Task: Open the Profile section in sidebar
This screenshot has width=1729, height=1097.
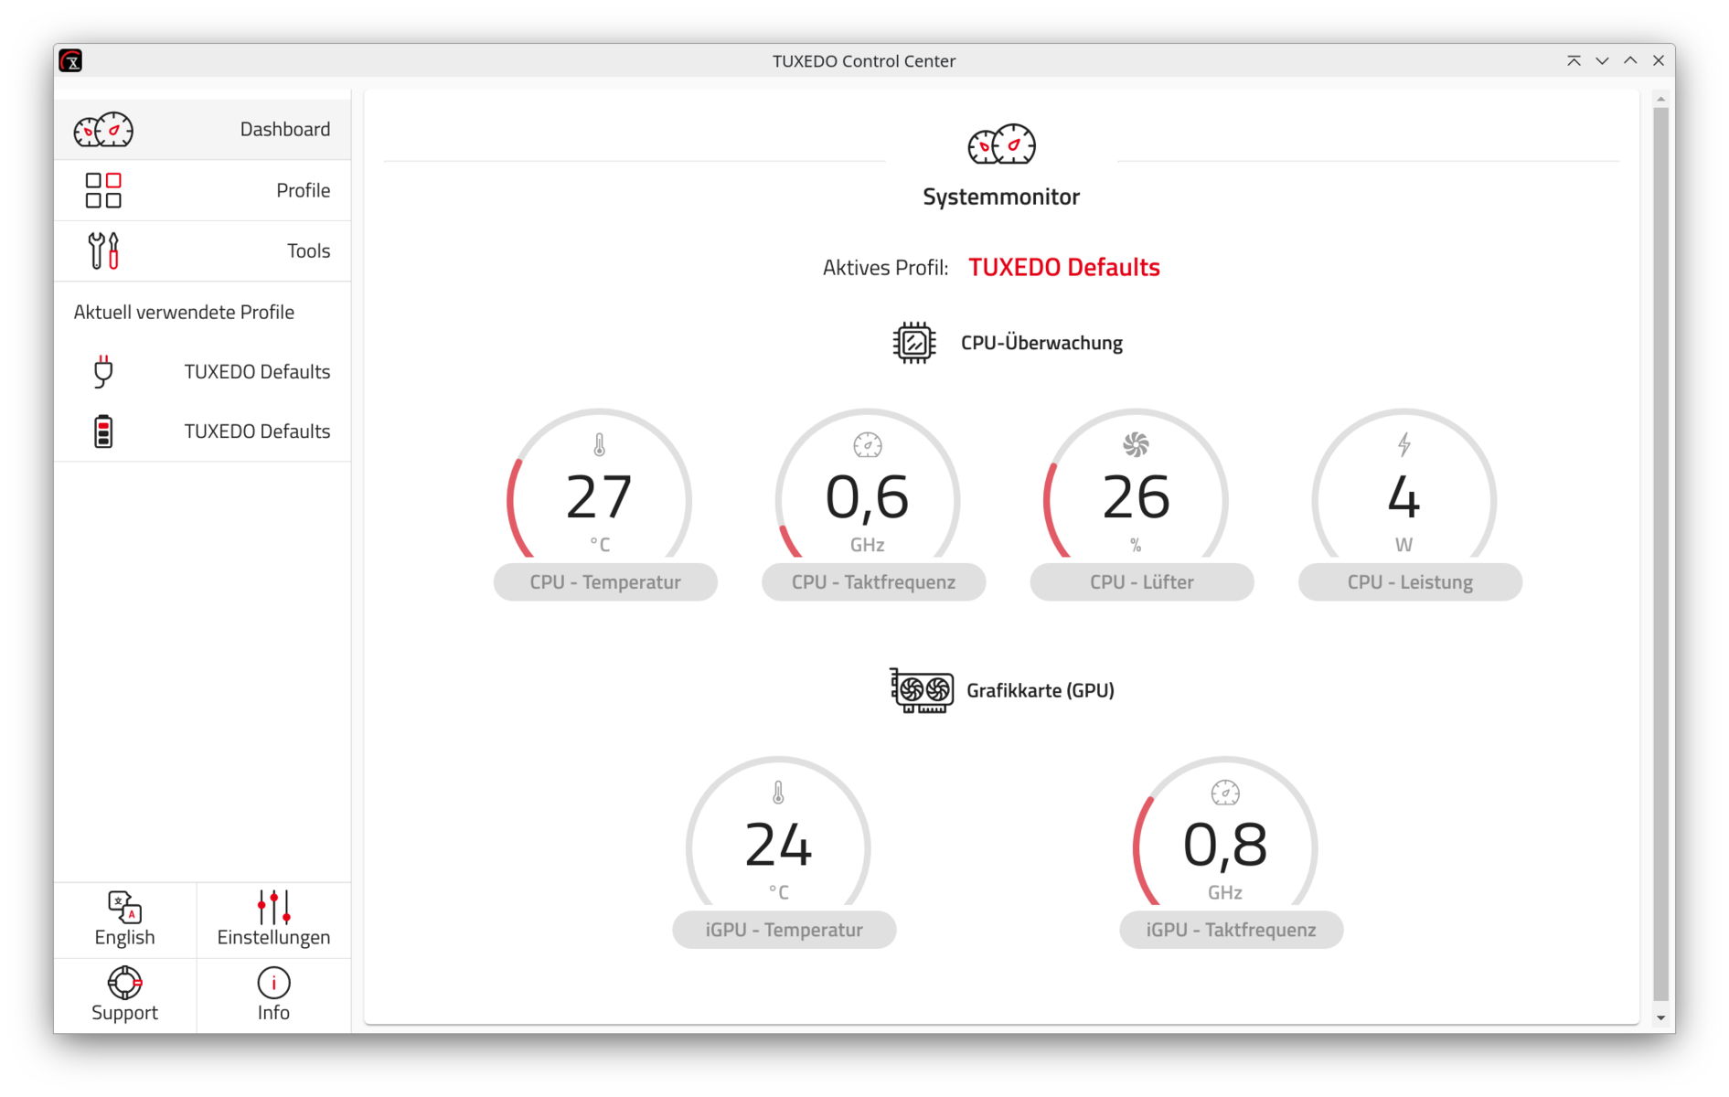Action: pos(202,190)
